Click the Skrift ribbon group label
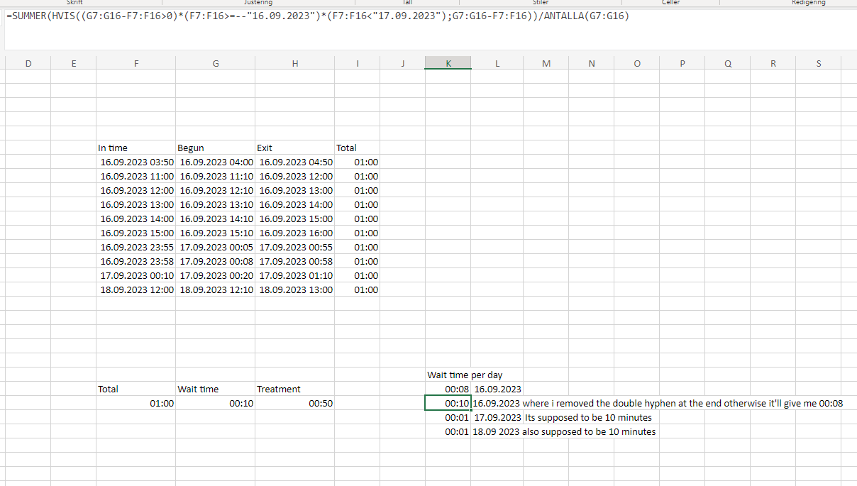 coord(73,3)
